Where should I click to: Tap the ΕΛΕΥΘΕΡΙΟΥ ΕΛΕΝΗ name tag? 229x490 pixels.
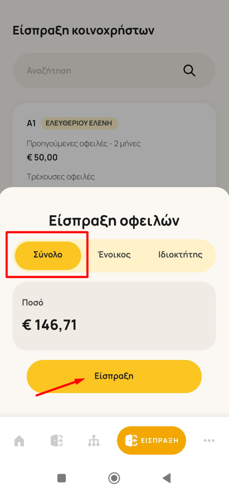[80, 123]
